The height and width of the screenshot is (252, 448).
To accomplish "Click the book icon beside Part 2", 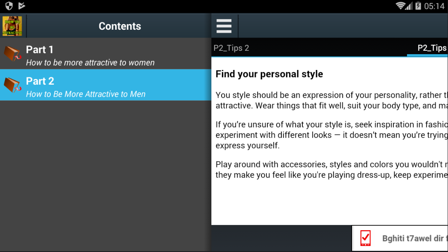I will click(12, 85).
